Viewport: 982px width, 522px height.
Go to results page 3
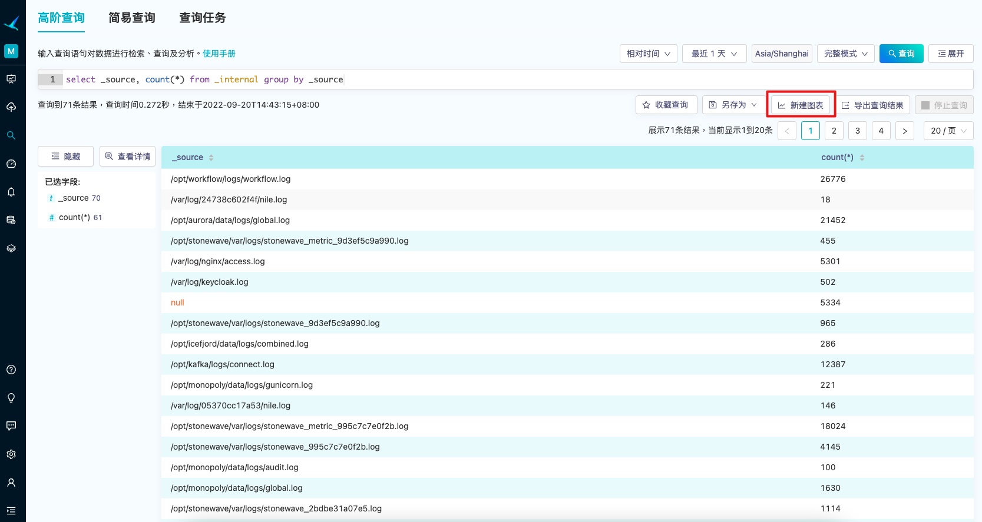858,131
